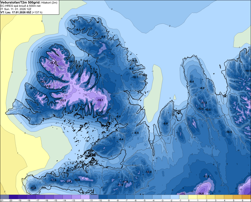Select the -6.5 coastal temperature value
251x202 pixels.
point(145,75)
